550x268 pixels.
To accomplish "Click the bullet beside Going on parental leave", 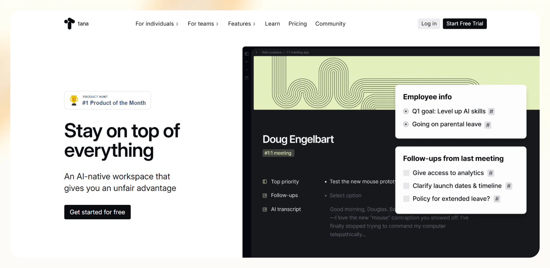I will (x=406, y=124).
